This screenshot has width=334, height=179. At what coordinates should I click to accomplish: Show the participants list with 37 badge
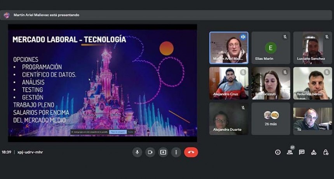point(290,152)
